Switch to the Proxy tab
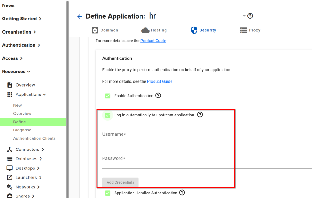The image size is (312, 198). [x=250, y=30]
